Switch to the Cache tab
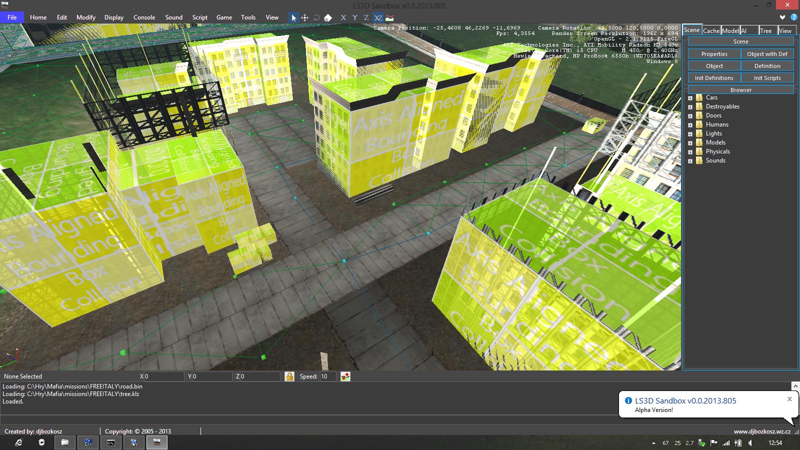Viewport: 800px width, 450px height. [x=711, y=30]
